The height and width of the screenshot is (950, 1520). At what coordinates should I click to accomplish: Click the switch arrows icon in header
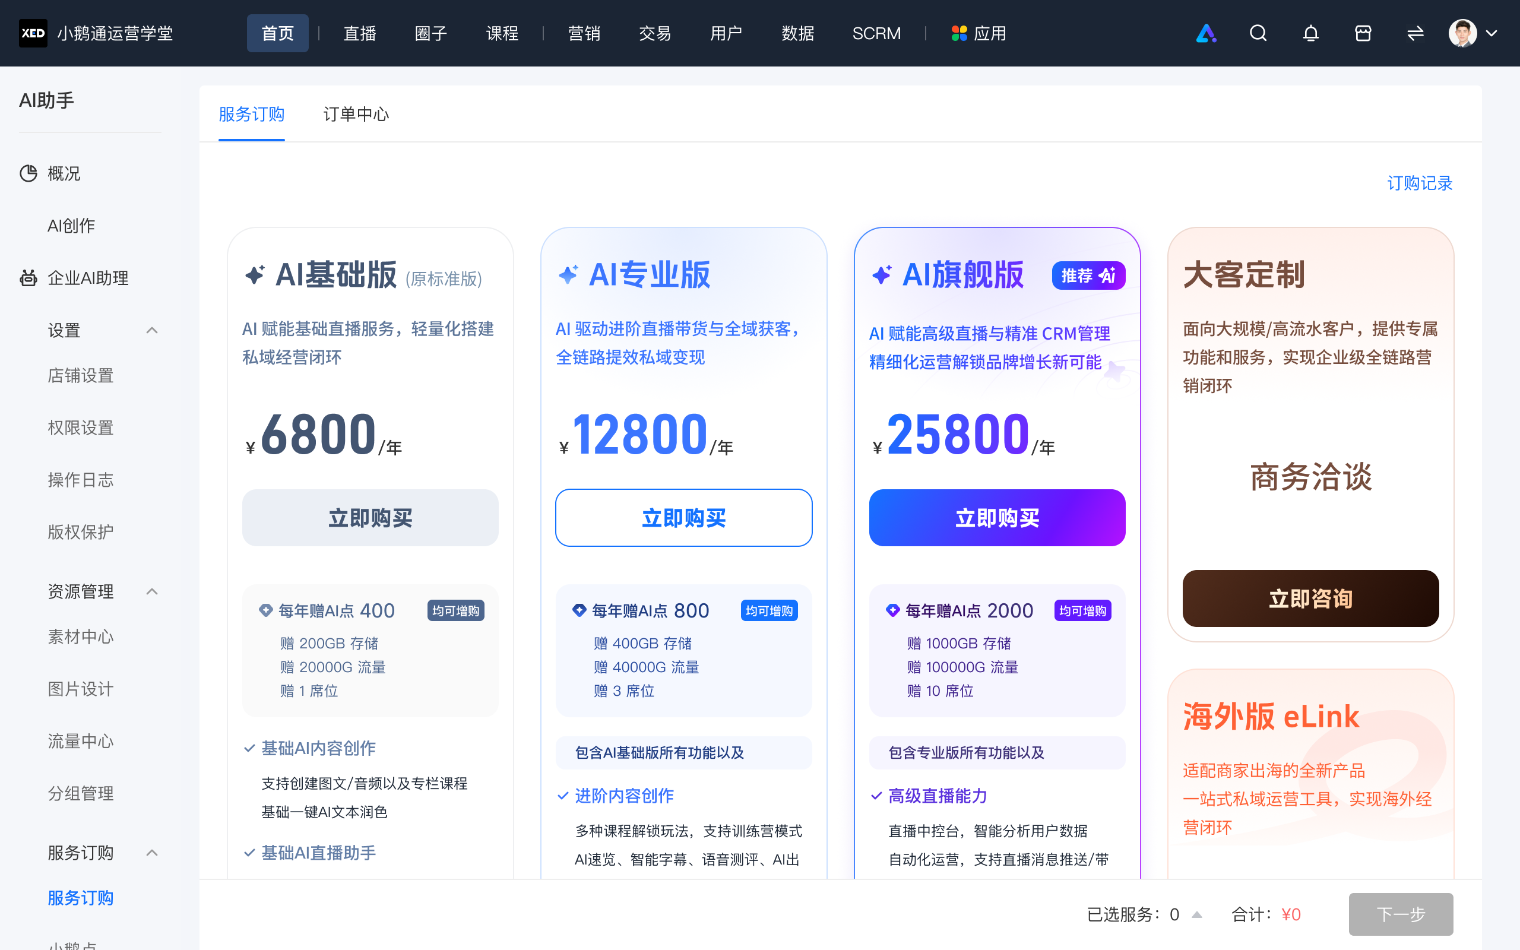(1415, 33)
